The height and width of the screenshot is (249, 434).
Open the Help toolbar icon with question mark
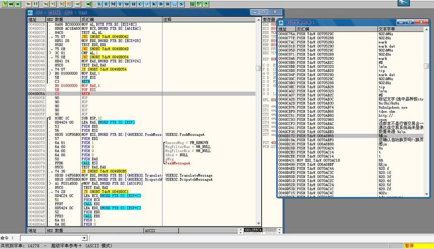(x=206, y=4)
